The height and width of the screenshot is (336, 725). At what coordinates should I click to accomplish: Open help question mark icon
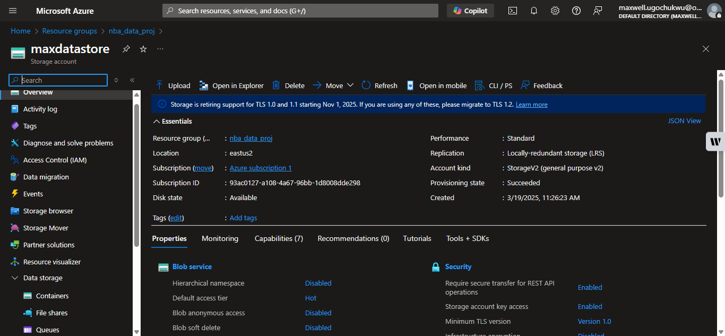[576, 11]
